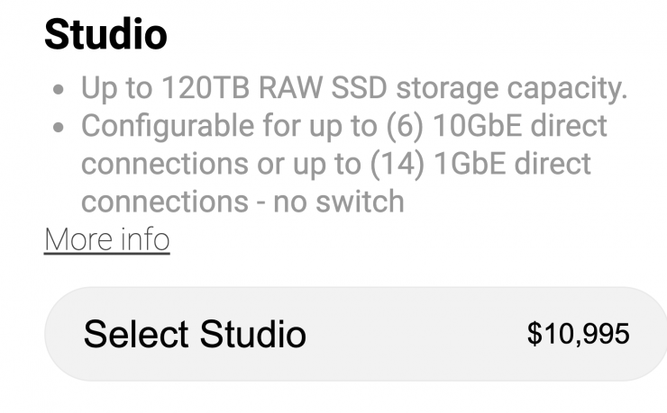Click the word info in More info
The image size is (667, 413).
point(144,240)
